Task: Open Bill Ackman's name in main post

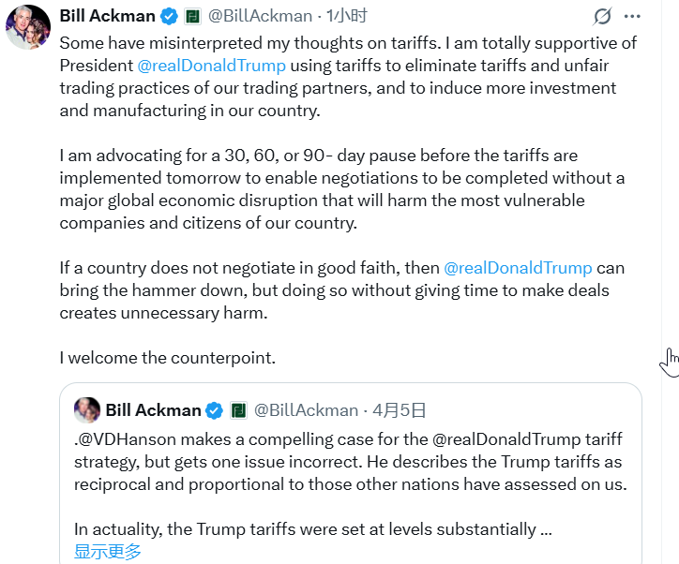Action: pos(106,16)
